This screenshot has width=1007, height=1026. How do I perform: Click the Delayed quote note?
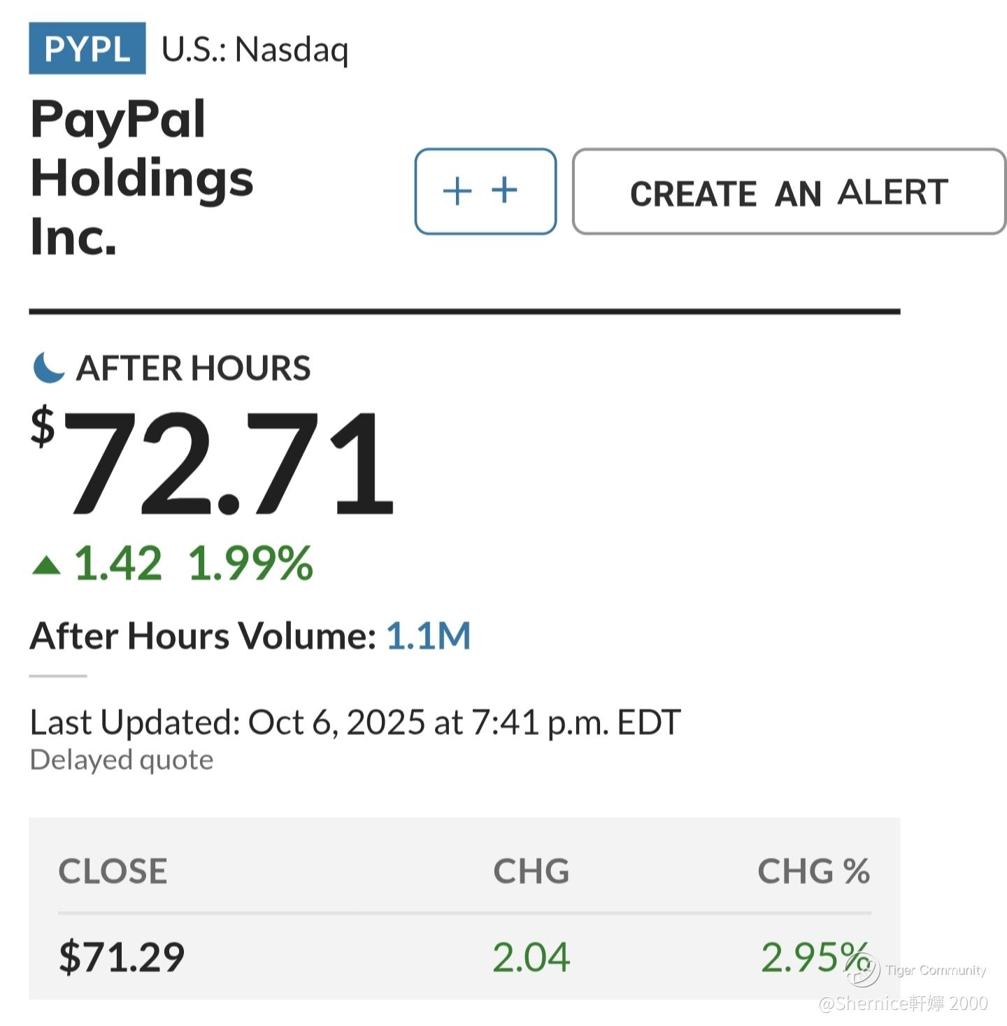[x=122, y=760]
